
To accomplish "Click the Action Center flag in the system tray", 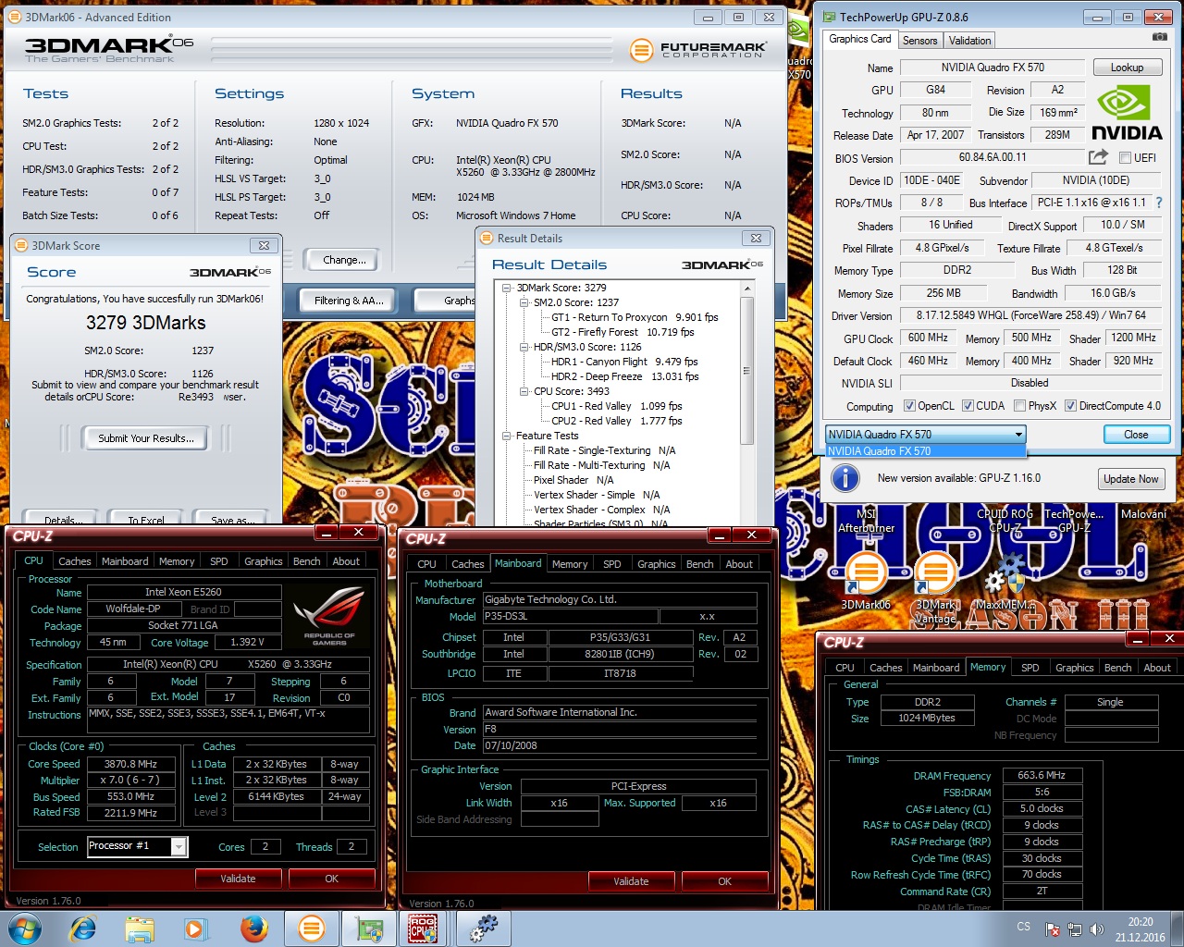I will point(1053,929).
